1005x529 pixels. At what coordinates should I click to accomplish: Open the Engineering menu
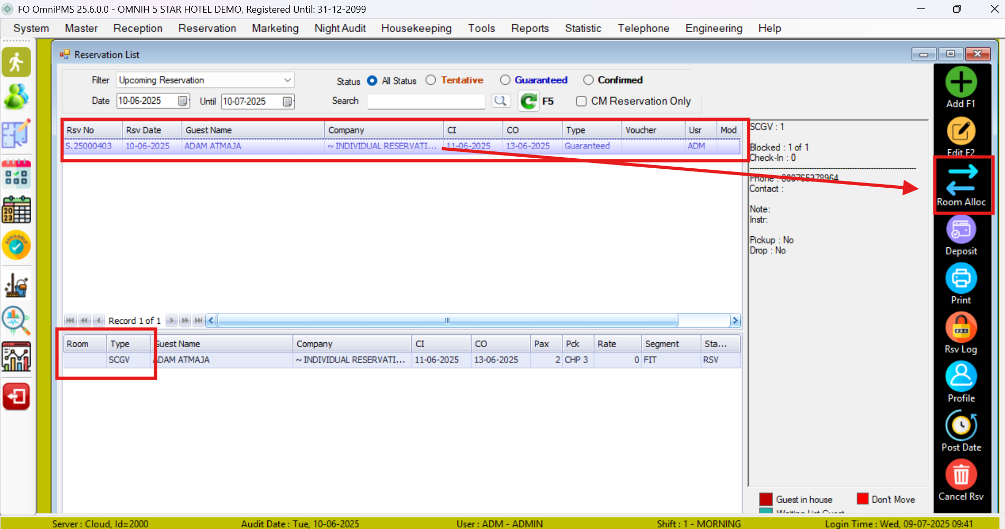[713, 28]
